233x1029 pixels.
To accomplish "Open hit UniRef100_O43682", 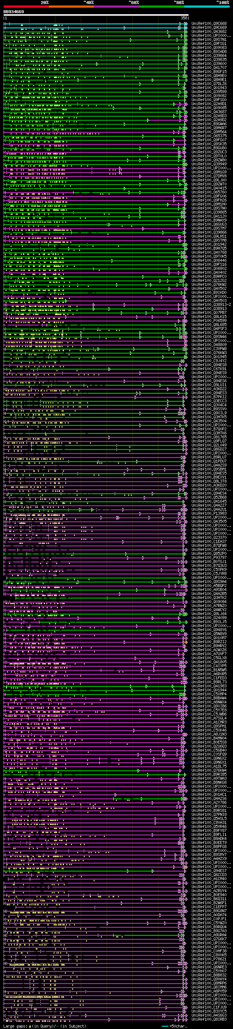I will coord(209,31).
